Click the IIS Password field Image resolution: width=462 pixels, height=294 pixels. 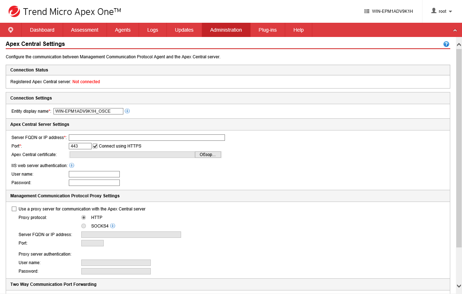(x=94, y=183)
